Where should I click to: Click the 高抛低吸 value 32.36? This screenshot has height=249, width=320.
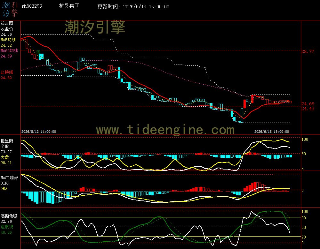pyautogui.click(x=6, y=221)
